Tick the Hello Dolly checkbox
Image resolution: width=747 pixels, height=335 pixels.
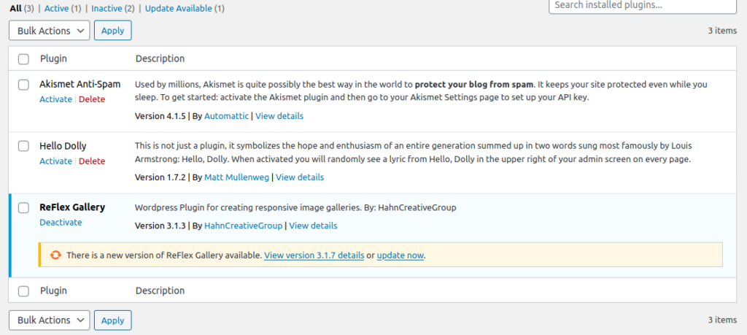click(23, 146)
